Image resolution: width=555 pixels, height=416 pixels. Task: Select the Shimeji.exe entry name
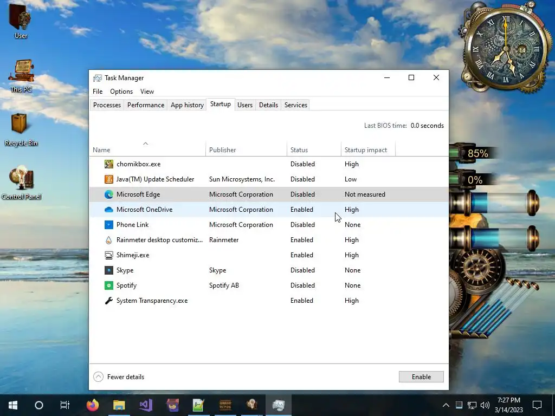(x=133, y=255)
